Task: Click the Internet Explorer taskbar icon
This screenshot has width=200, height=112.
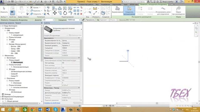Action: point(10,110)
